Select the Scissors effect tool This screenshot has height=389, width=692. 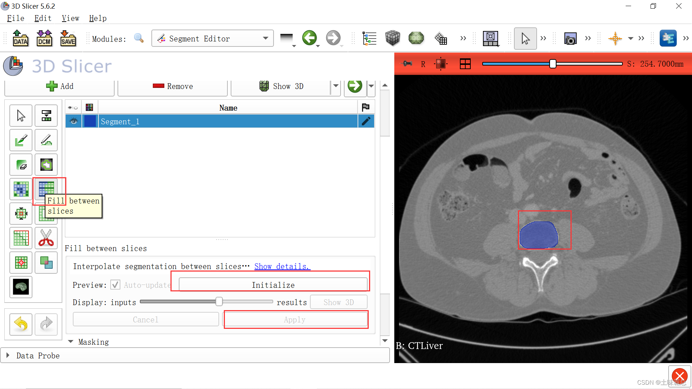tap(46, 238)
